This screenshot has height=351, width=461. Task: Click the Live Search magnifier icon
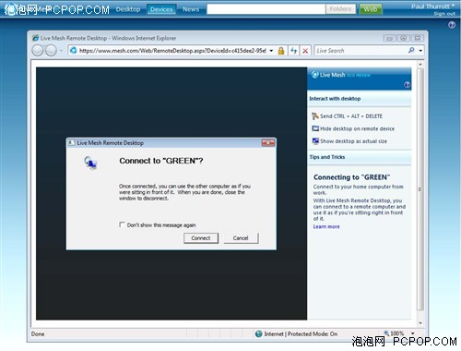(411, 50)
